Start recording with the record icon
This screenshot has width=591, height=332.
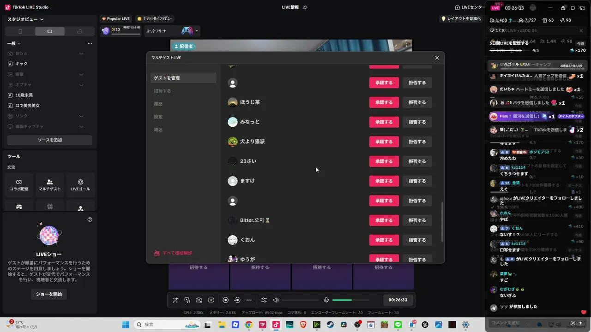pos(226,300)
